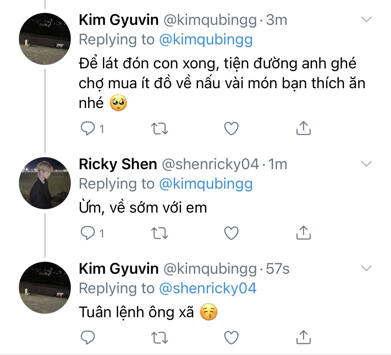Reply to Ricky Shen's tweet
The image size is (391, 355).
[88, 233]
